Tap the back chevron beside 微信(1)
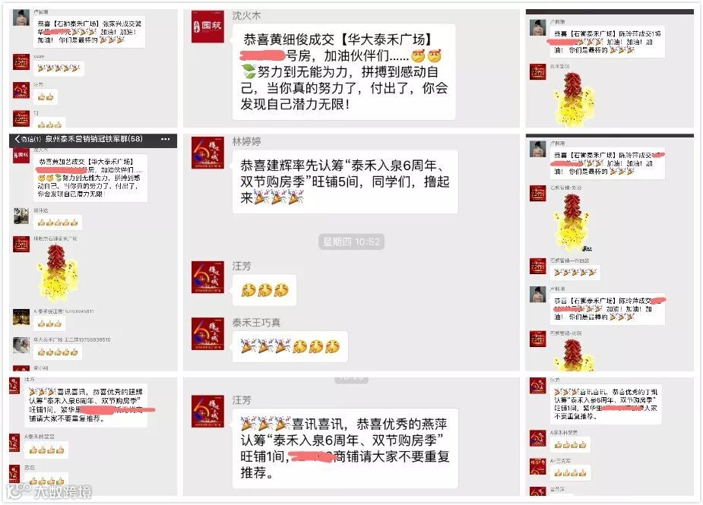 click(17, 140)
